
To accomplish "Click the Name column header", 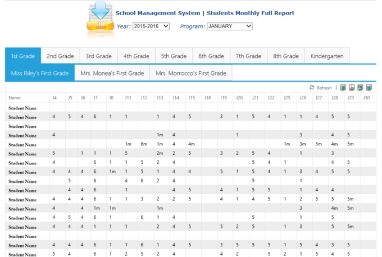I will tap(15, 98).
